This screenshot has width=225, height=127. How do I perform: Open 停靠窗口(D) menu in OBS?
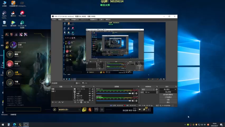click(x=75, y=19)
